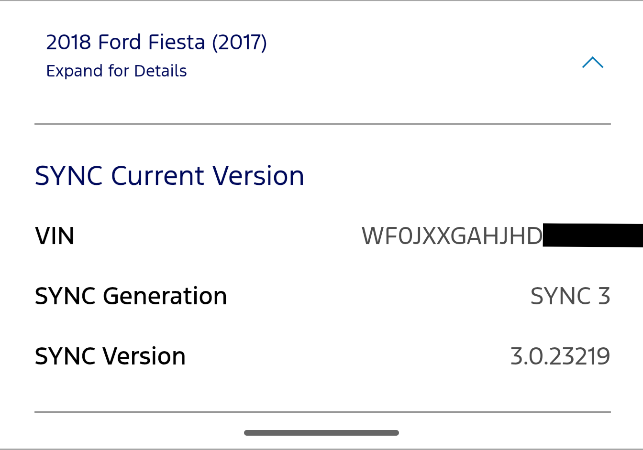Tap the VIN row label

[55, 236]
